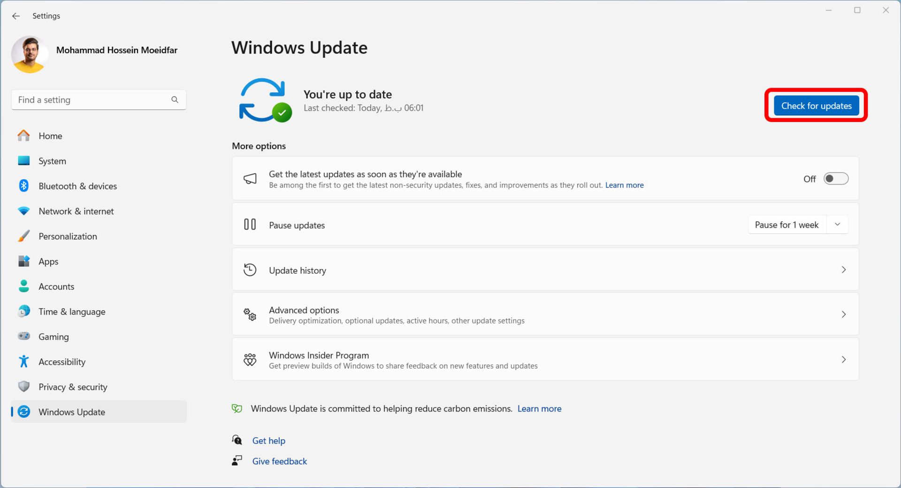Click the Windows Update sidebar icon
Screen dimensions: 901x488
pyautogui.click(x=24, y=412)
